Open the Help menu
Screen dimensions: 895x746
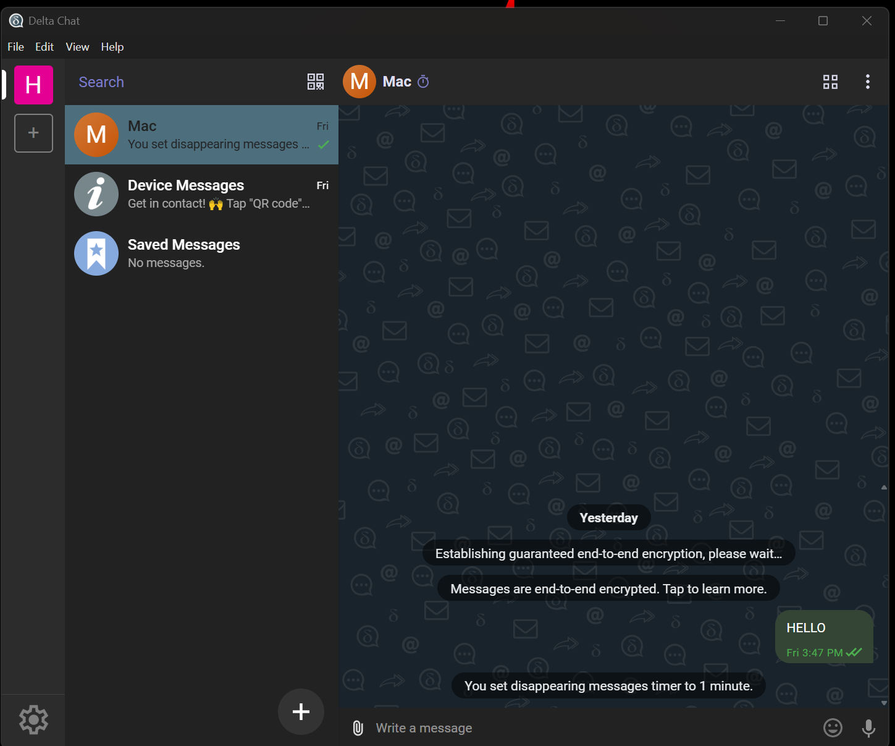(112, 47)
